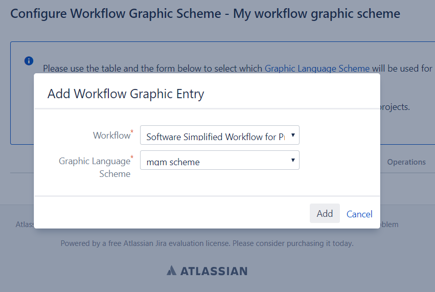Open the dropdown showing mgm scheme
This screenshot has width=435, height=292.
coord(215,161)
